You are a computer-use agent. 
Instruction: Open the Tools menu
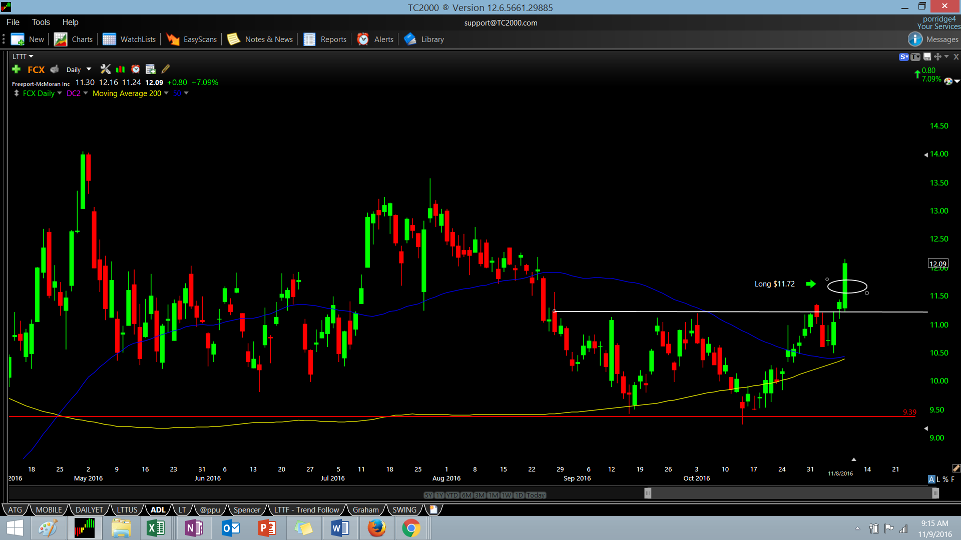41,22
